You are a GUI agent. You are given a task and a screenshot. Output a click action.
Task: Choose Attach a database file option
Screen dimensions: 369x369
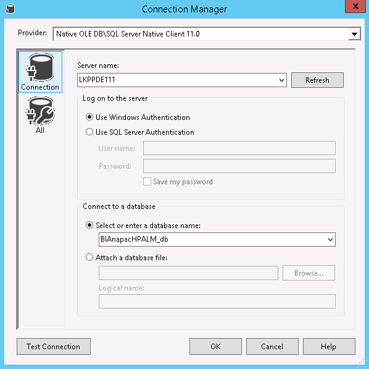point(89,257)
